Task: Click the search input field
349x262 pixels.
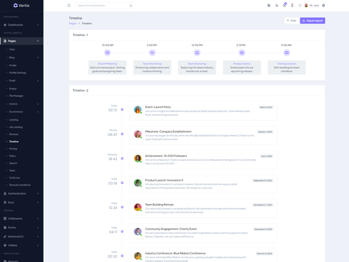Action: [103, 6]
